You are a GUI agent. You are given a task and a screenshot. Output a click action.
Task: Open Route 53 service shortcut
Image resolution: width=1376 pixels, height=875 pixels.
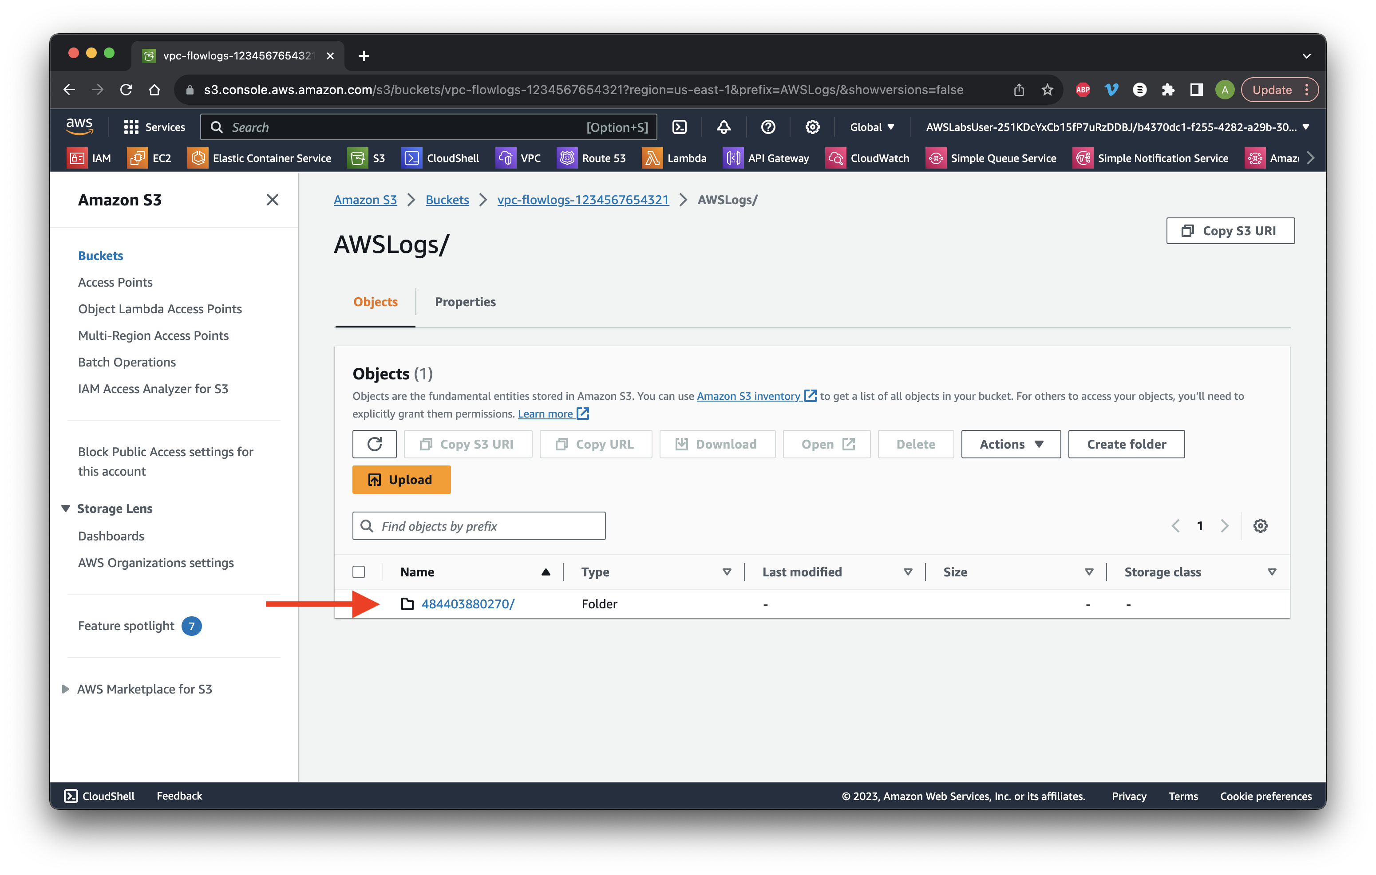tap(591, 158)
